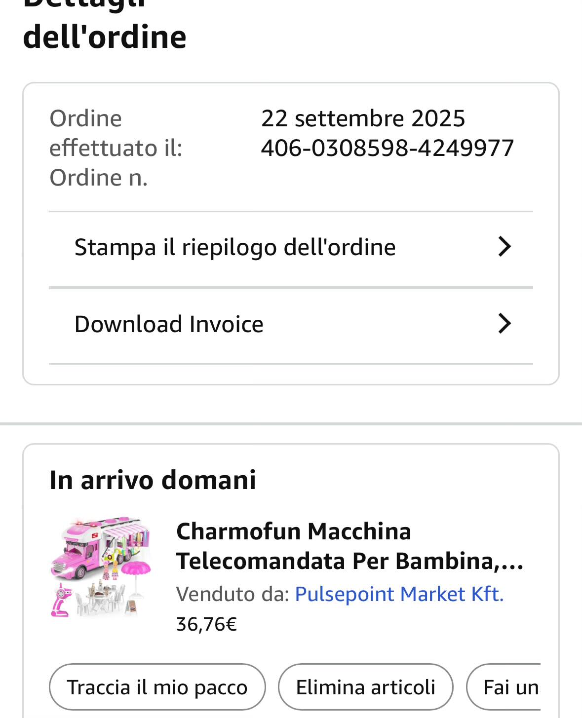The height and width of the screenshot is (718, 582).
Task: Tap the Ordine effettuato il label
Action: (x=116, y=133)
